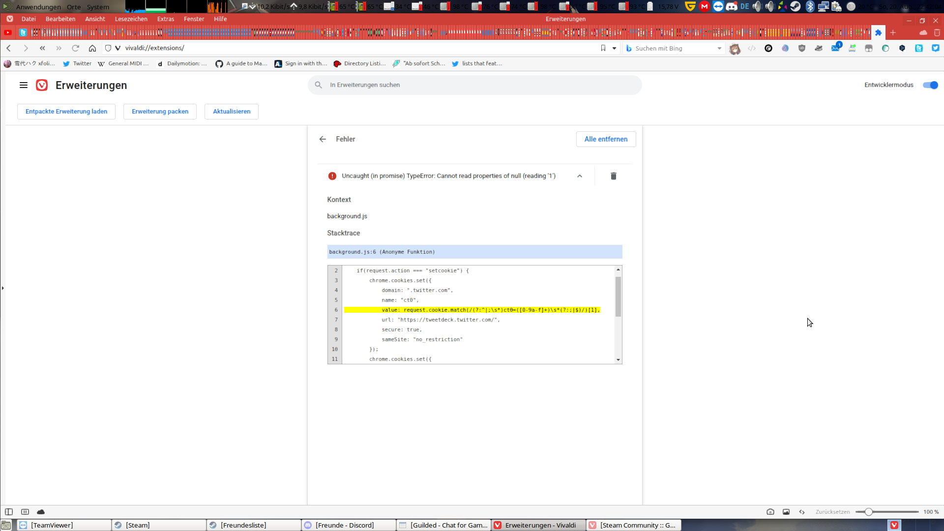
Task: Collapse the TypeError details with the chevron
Action: (580, 176)
